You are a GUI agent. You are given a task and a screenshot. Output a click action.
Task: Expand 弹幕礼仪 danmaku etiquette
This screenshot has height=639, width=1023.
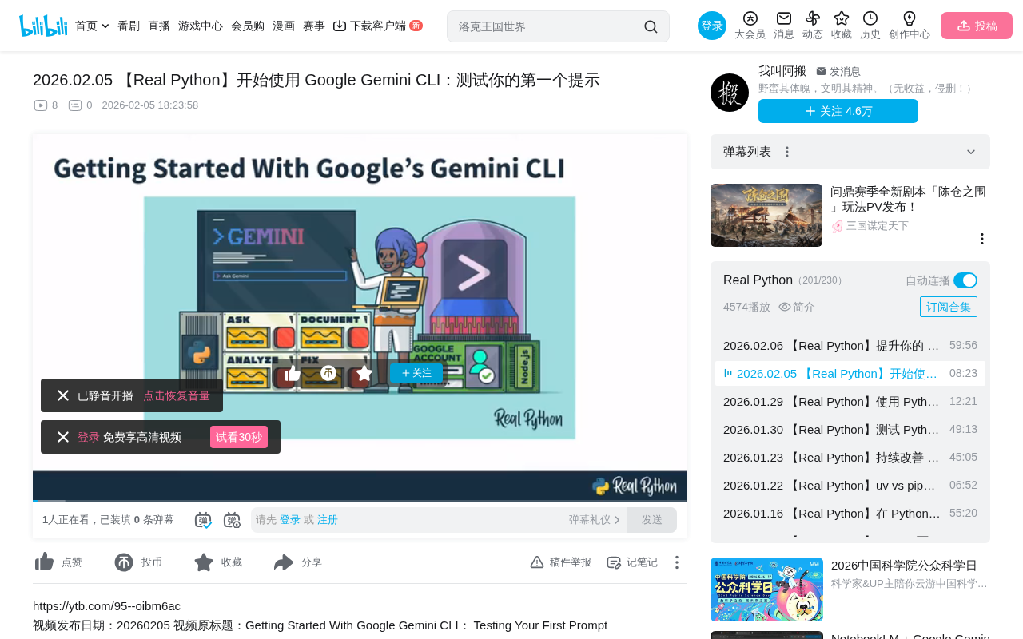click(x=595, y=520)
